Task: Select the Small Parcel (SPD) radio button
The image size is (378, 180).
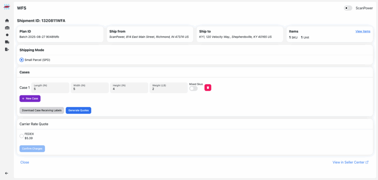Action: coord(22,60)
